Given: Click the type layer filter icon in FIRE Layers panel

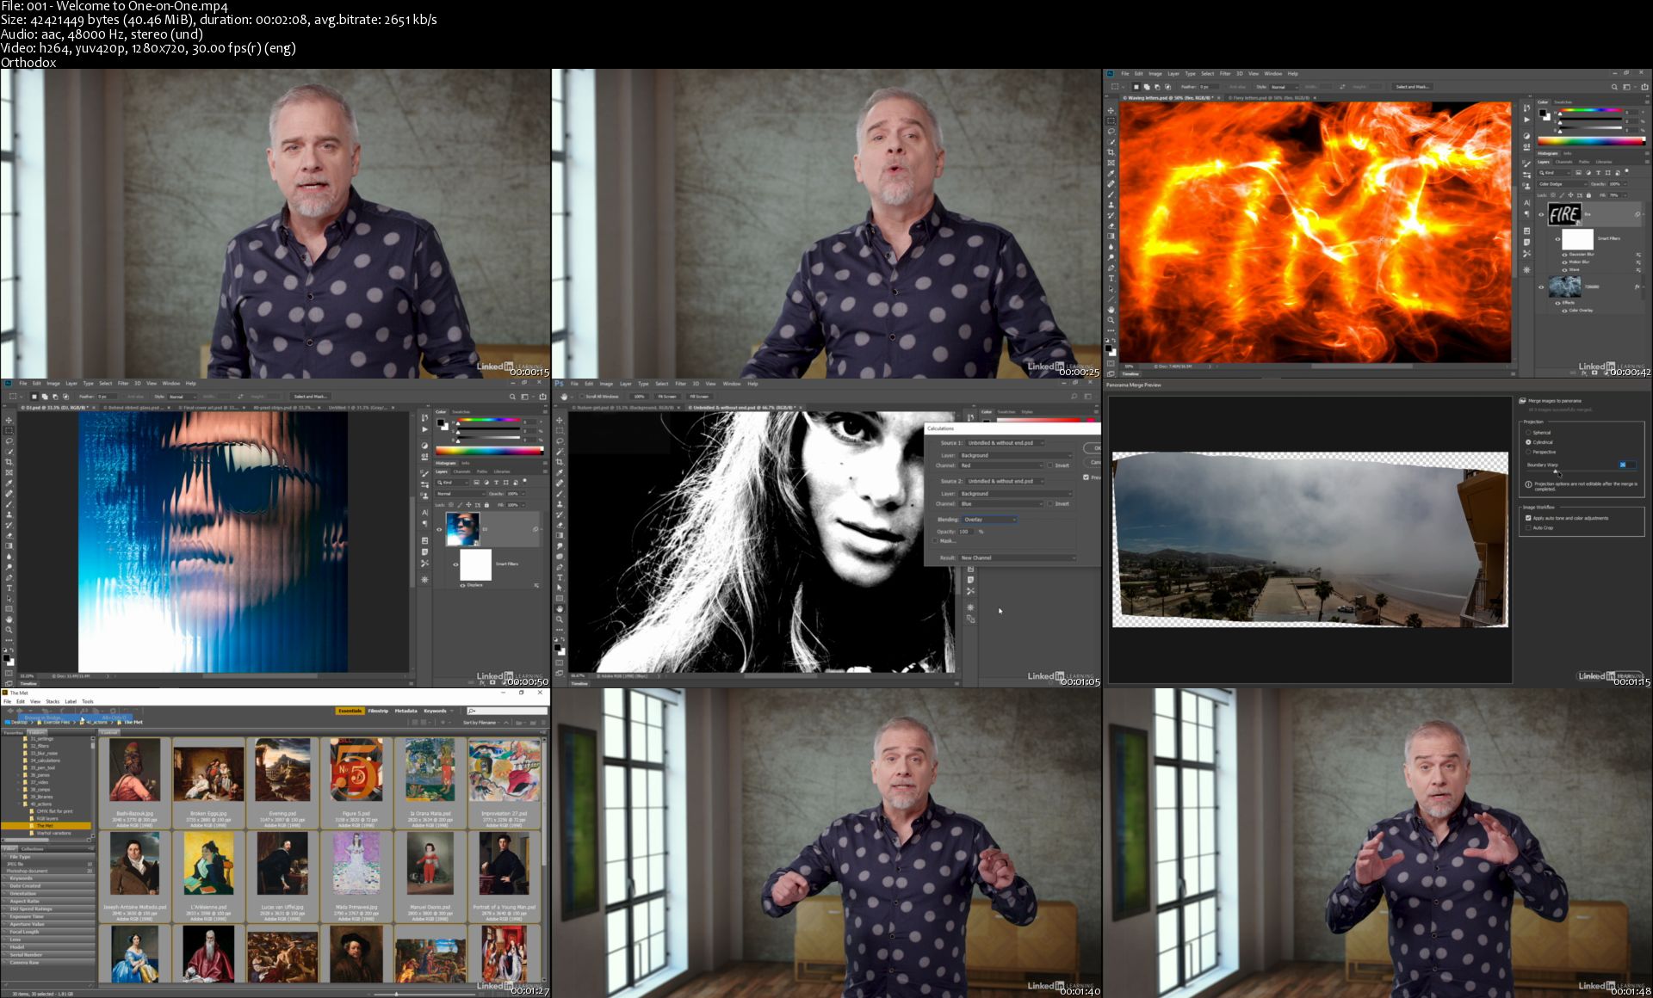Looking at the screenshot, I should (1598, 173).
